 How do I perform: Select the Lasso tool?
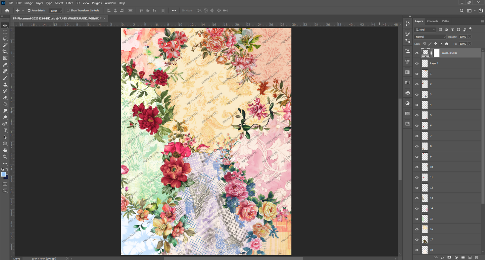pyautogui.click(x=5, y=38)
